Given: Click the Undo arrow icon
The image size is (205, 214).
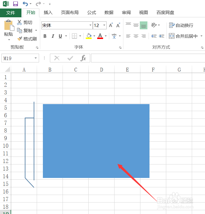Looking at the screenshot, I should tap(25, 4).
